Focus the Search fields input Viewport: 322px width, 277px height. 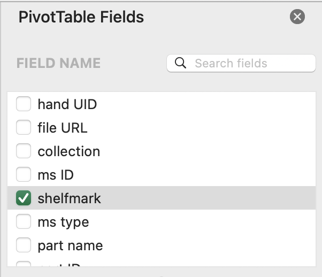[x=241, y=63]
